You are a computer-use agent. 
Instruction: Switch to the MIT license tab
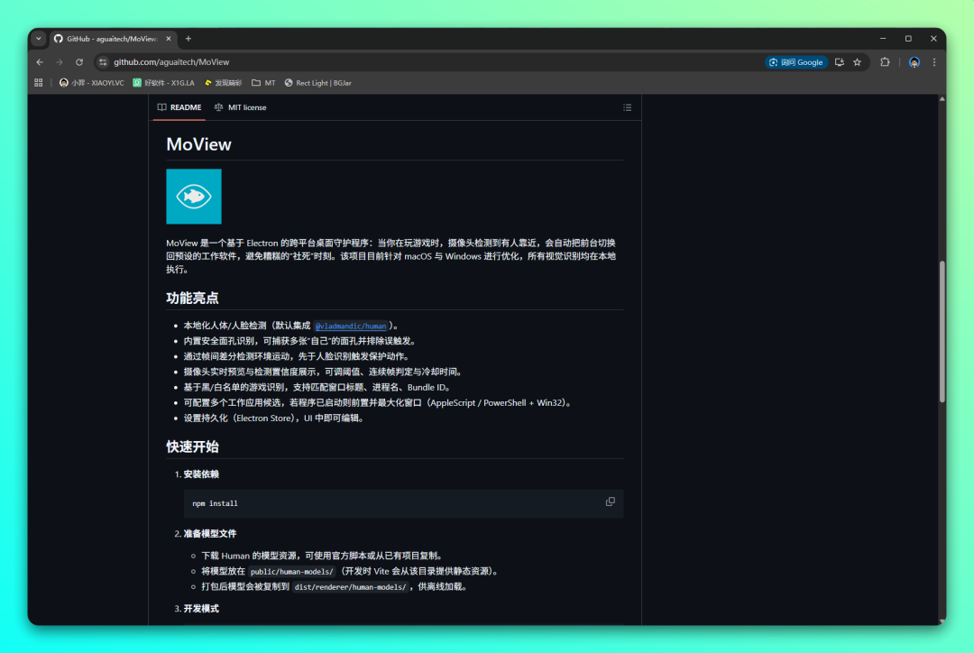tap(240, 107)
